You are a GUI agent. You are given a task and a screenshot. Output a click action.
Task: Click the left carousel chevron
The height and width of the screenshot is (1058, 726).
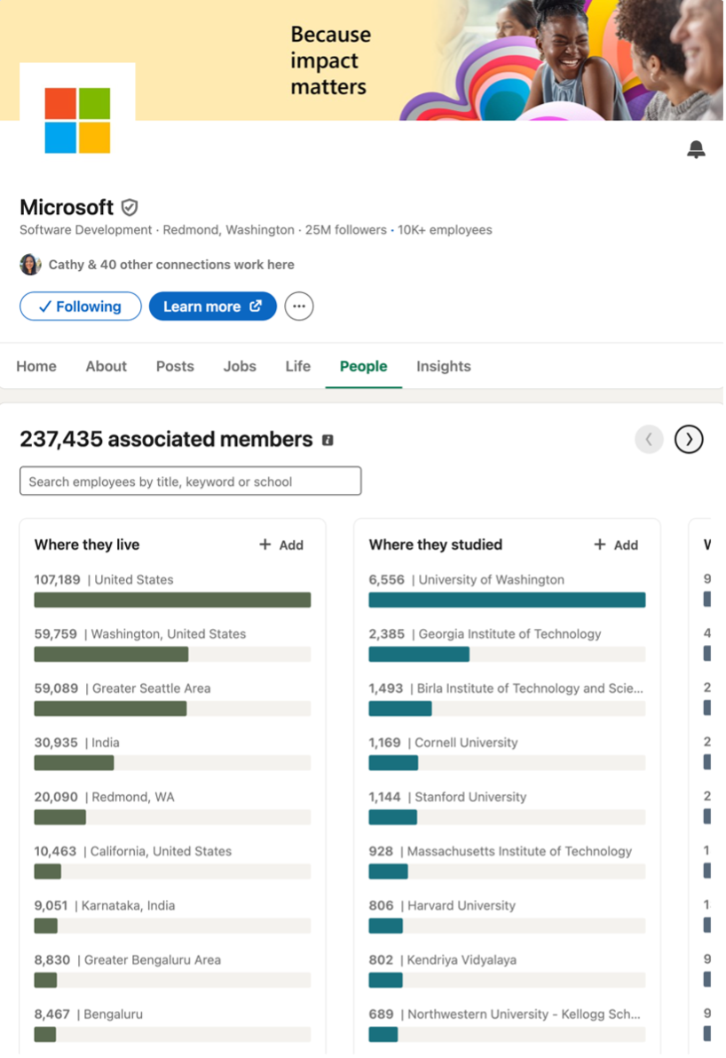pos(649,439)
